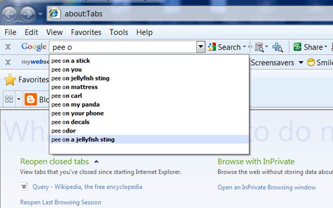This screenshot has height=208, width=333.
Task: Close the mywebsearch toolbar with its X
Action: [x=8, y=62]
